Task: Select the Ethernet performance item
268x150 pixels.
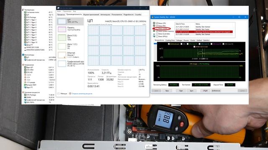Action: pyautogui.click(x=70, y=55)
